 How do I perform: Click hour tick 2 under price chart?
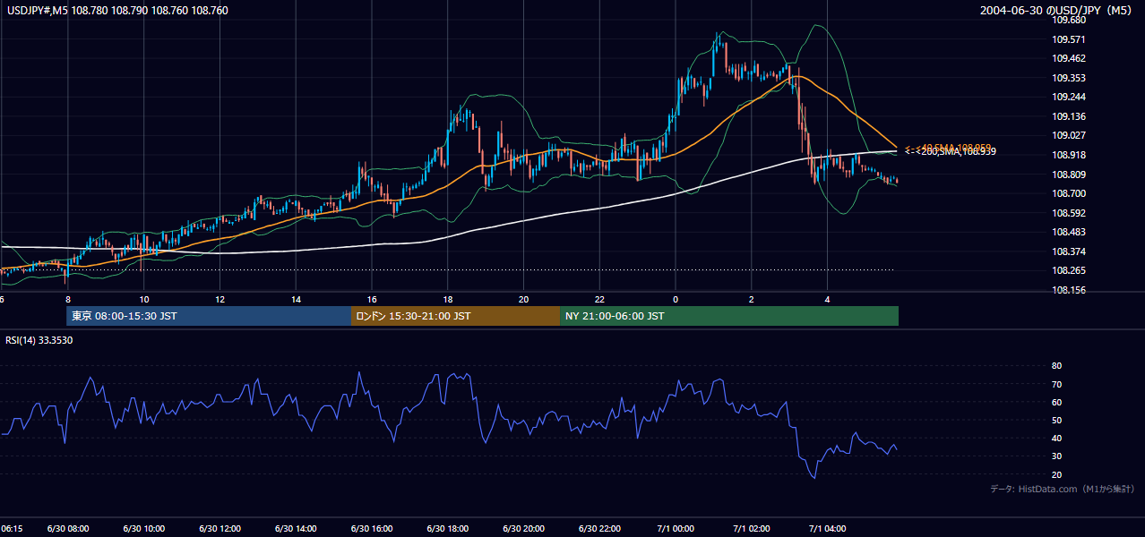click(753, 299)
